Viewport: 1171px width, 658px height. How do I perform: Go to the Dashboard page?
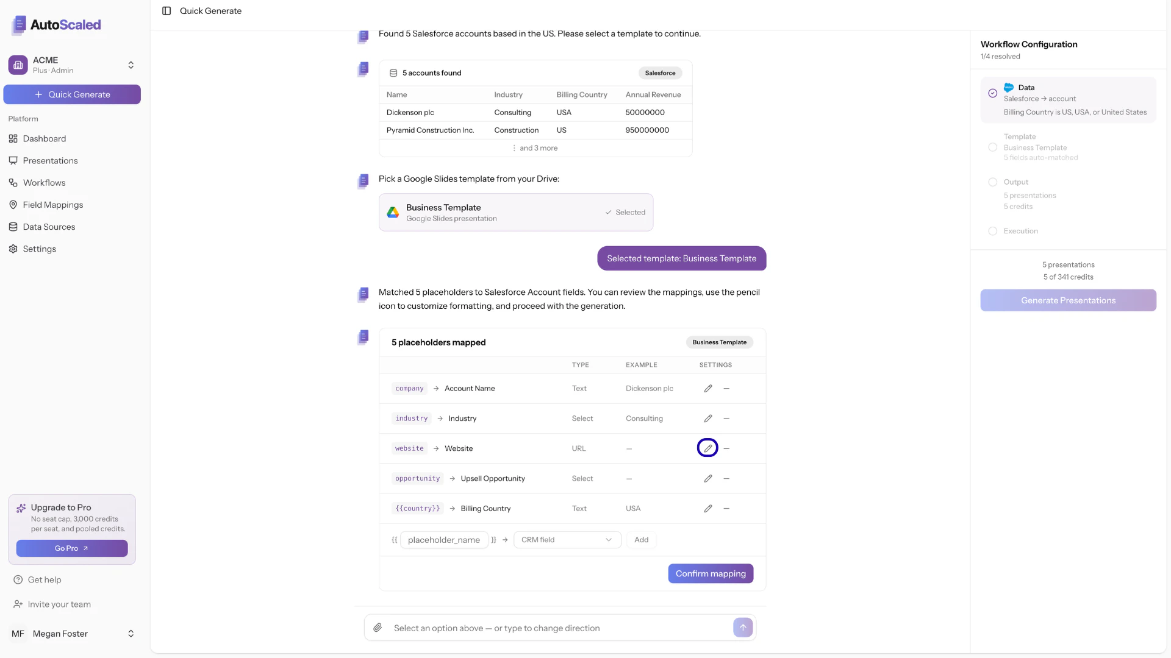44,138
